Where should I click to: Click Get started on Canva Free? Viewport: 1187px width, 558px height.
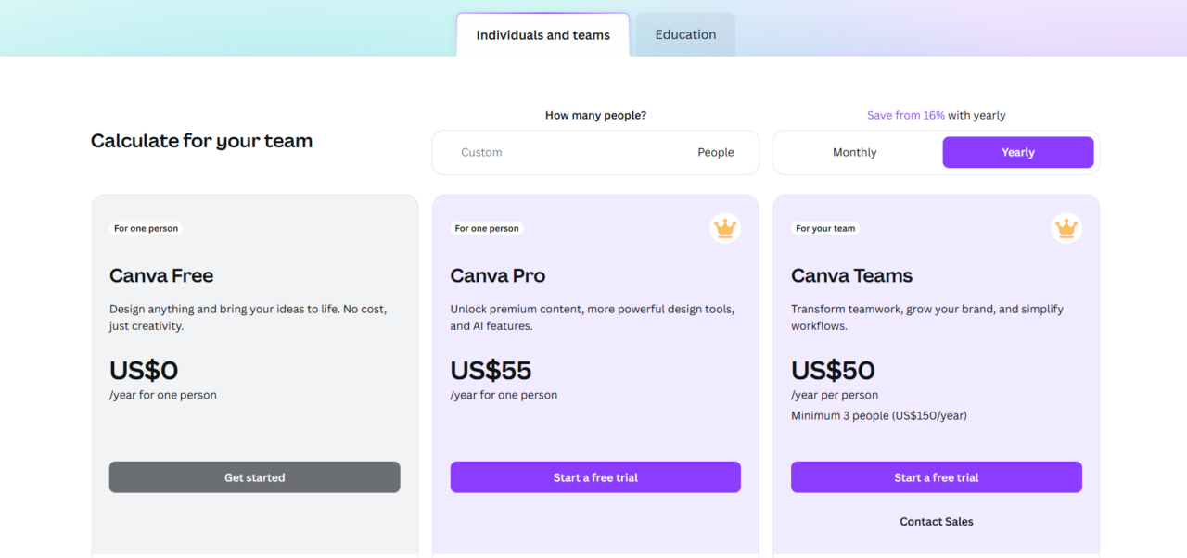click(x=254, y=476)
